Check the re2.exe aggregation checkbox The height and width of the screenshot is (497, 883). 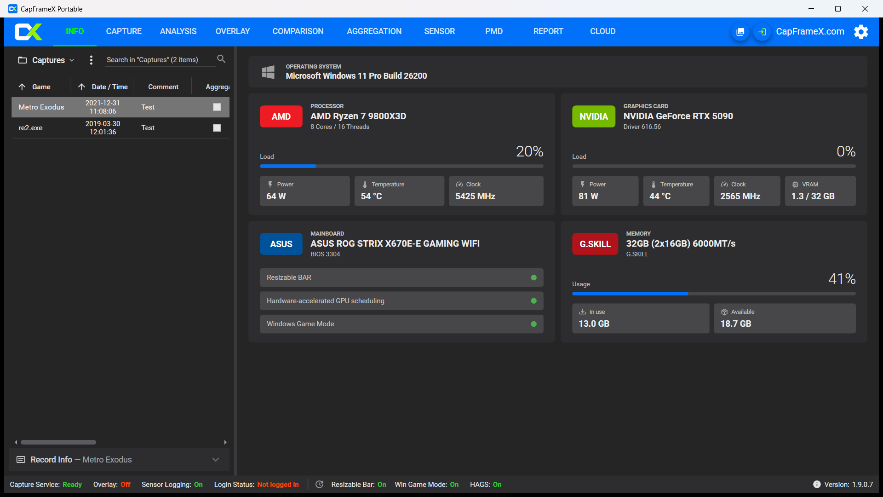pos(217,127)
